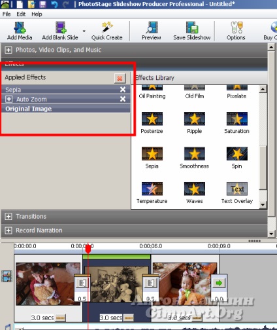Remove the Auto Zoom applied effect
This screenshot has width=277, height=330.
pyautogui.click(x=123, y=99)
